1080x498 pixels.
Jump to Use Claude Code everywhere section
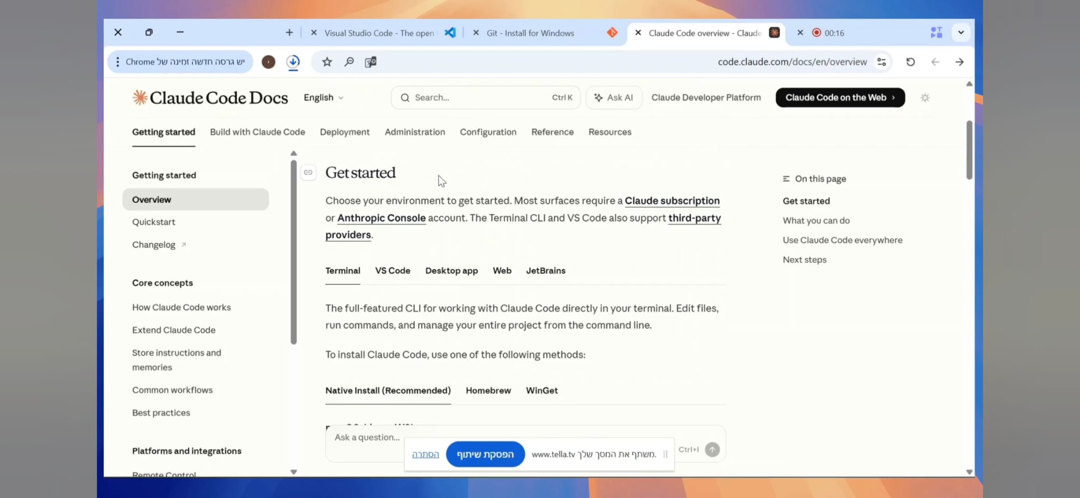click(x=842, y=240)
